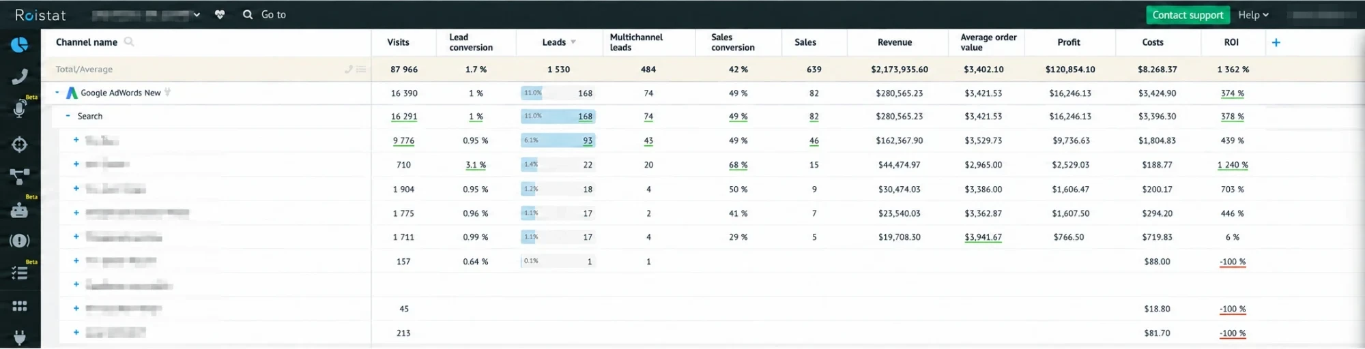Sort by the Multichannel leads column header
The image size is (1365, 349).
(x=636, y=42)
